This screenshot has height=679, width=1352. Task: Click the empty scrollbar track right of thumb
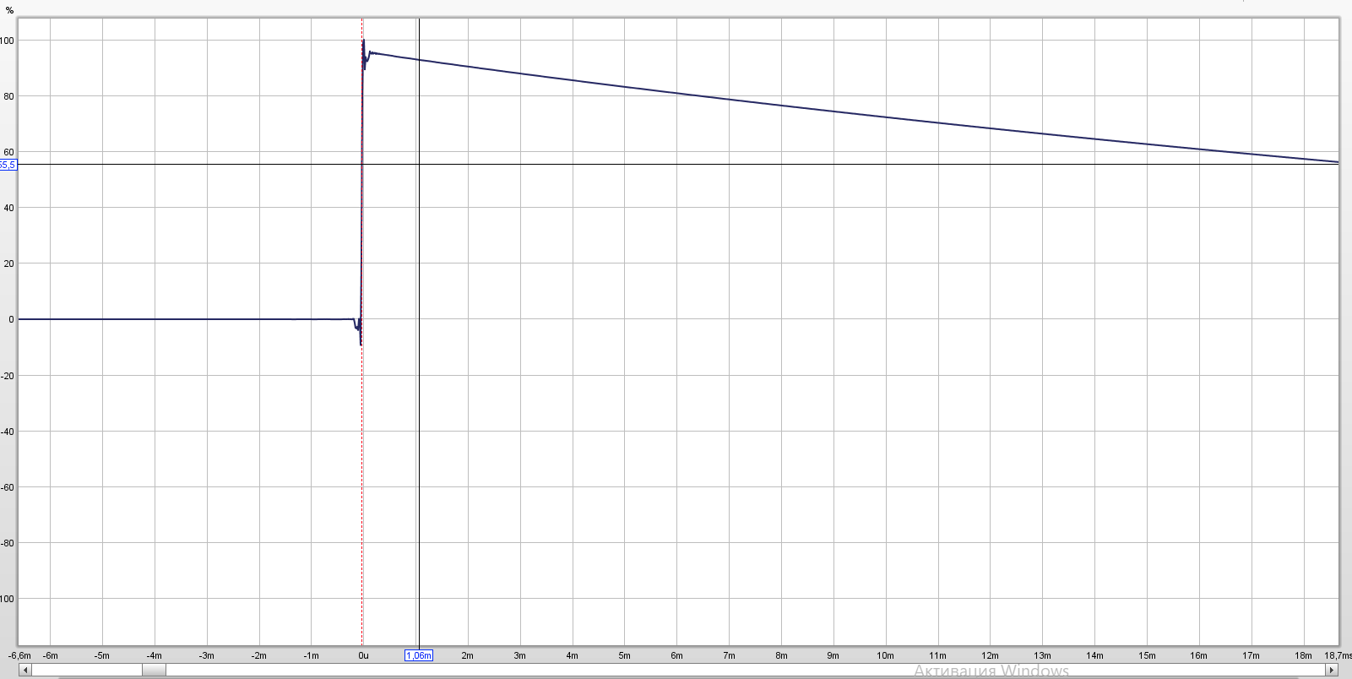pyautogui.click(x=743, y=670)
